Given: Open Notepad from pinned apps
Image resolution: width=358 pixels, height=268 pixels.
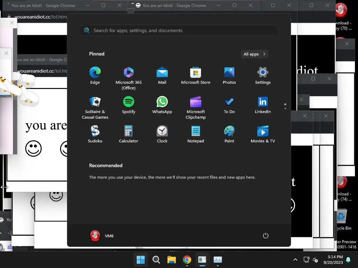Looking at the screenshot, I should (x=196, y=134).
